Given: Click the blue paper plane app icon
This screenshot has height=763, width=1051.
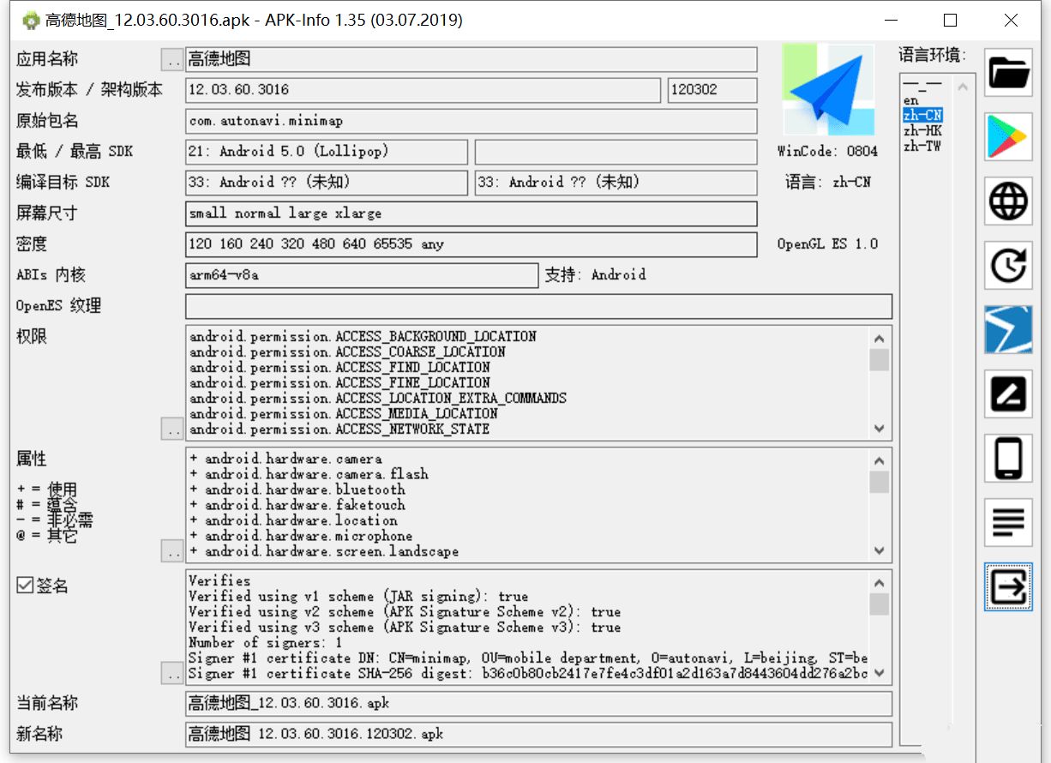Looking at the screenshot, I should point(828,90).
